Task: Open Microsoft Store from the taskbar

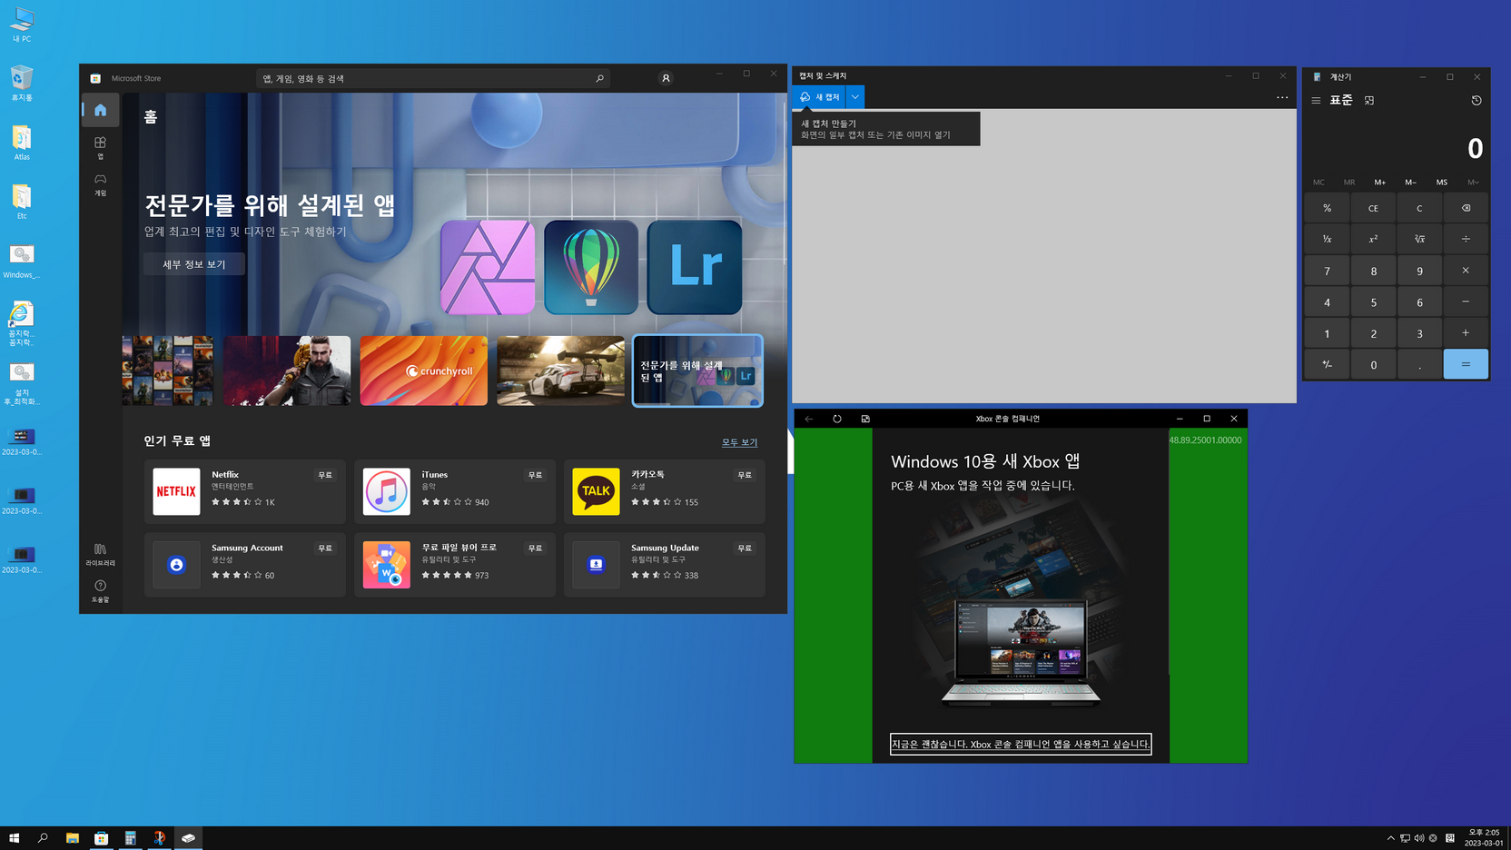Action: (101, 838)
